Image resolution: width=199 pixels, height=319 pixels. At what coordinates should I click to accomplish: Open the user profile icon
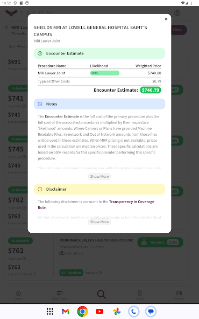click(177, 13)
